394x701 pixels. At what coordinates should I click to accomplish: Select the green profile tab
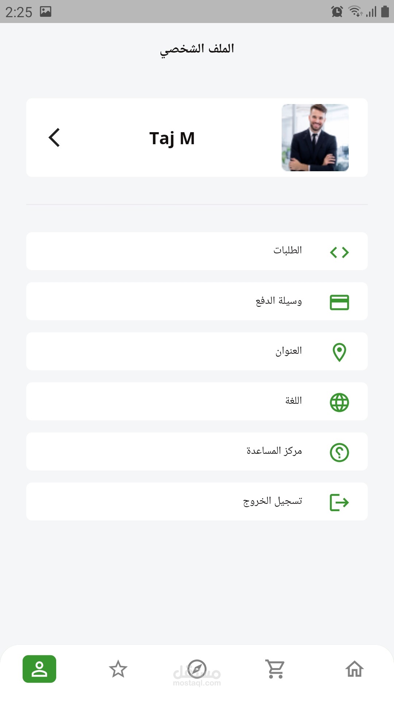tap(39, 669)
